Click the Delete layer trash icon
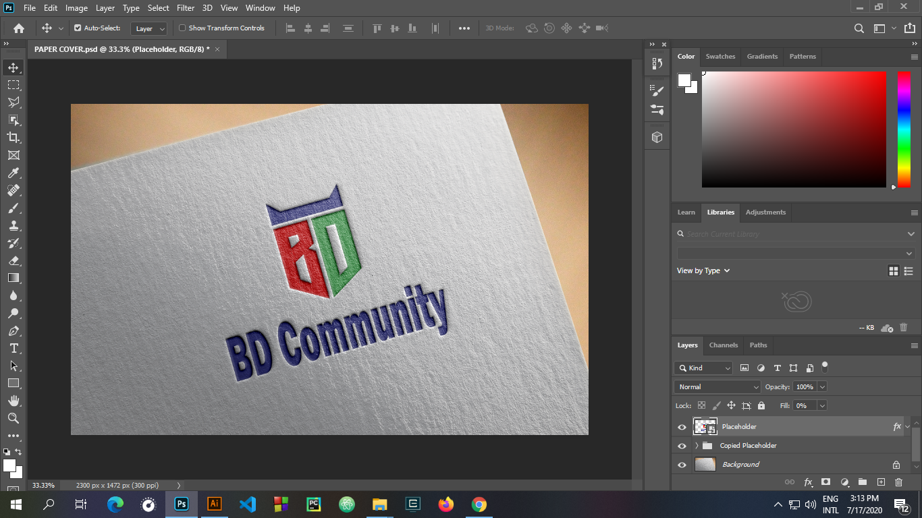 [x=898, y=482]
